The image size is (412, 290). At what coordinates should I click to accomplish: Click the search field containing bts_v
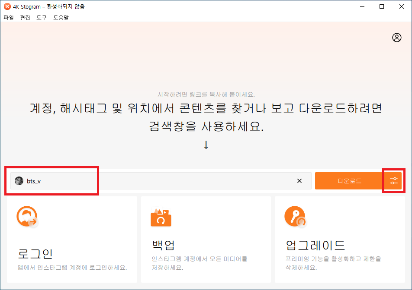coord(161,181)
